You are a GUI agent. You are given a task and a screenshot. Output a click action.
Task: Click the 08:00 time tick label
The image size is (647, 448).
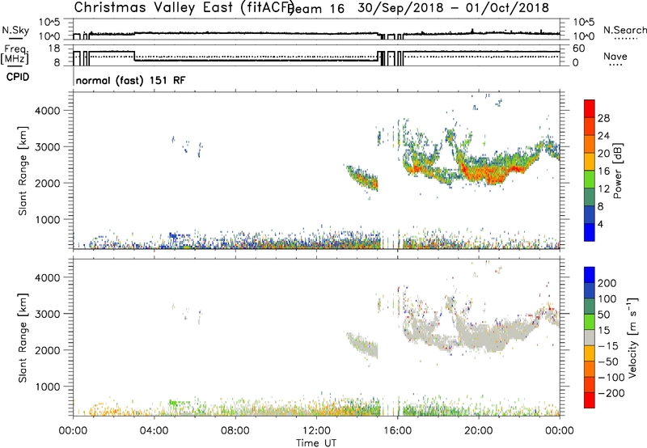click(235, 431)
